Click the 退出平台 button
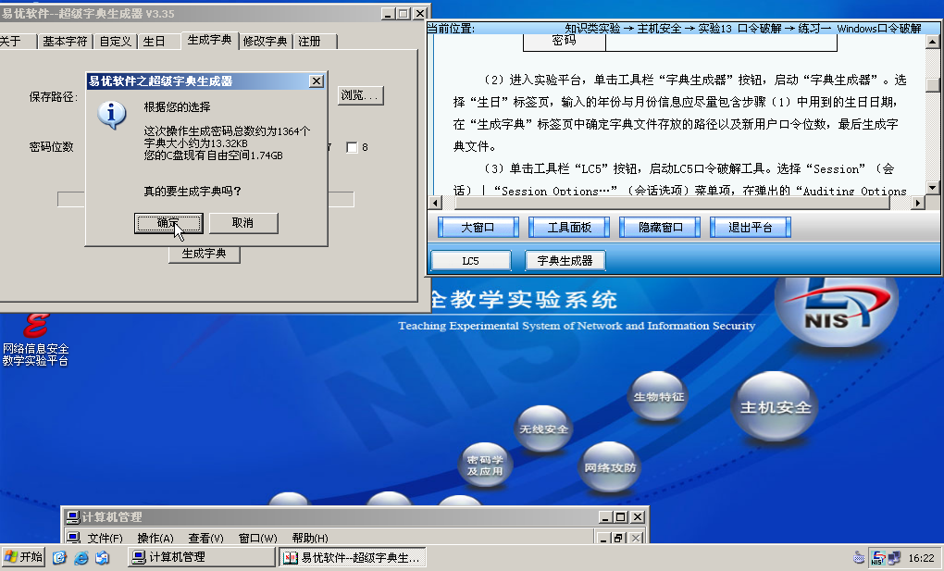This screenshot has width=944, height=571. [751, 227]
